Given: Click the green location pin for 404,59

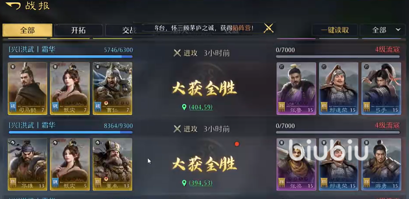Looking at the screenshot, I should point(184,107).
